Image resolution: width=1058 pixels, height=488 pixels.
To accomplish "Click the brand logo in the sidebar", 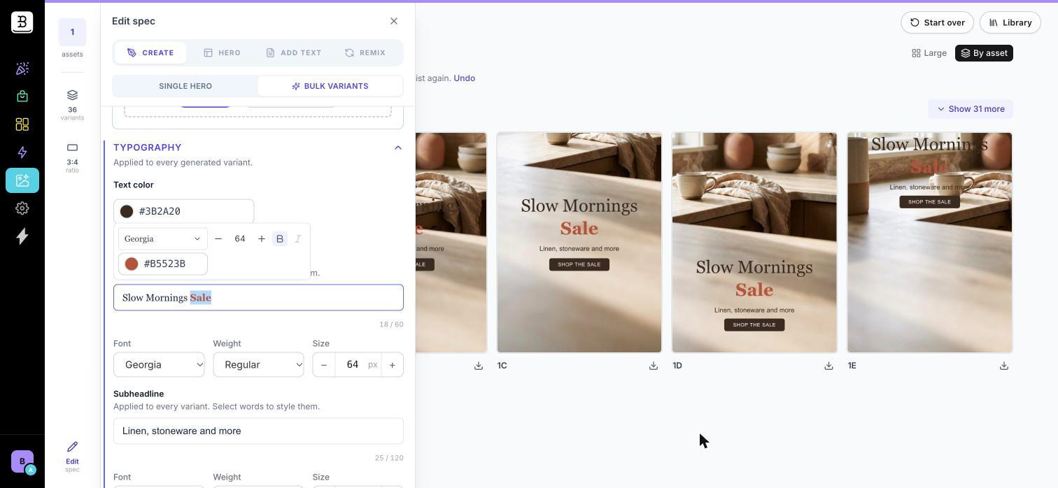I will [22, 22].
